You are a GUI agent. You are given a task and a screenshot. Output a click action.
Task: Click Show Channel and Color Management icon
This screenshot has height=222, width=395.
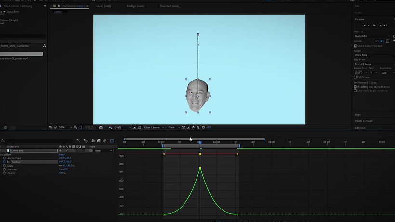110,127
